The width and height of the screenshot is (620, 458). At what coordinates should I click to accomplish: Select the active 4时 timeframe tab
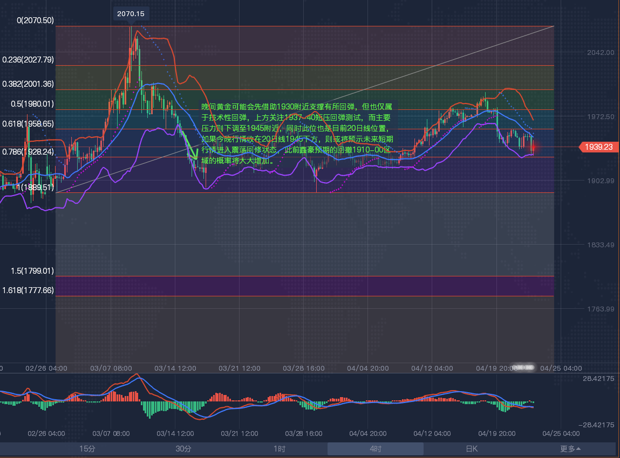click(x=376, y=449)
